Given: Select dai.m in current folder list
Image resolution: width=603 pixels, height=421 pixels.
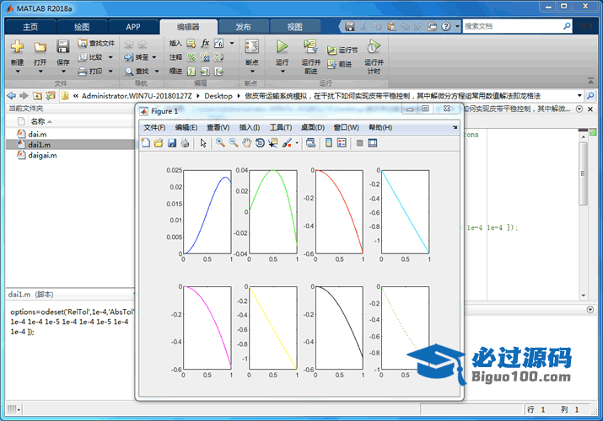Looking at the screenshot, I should coord(37,134).
